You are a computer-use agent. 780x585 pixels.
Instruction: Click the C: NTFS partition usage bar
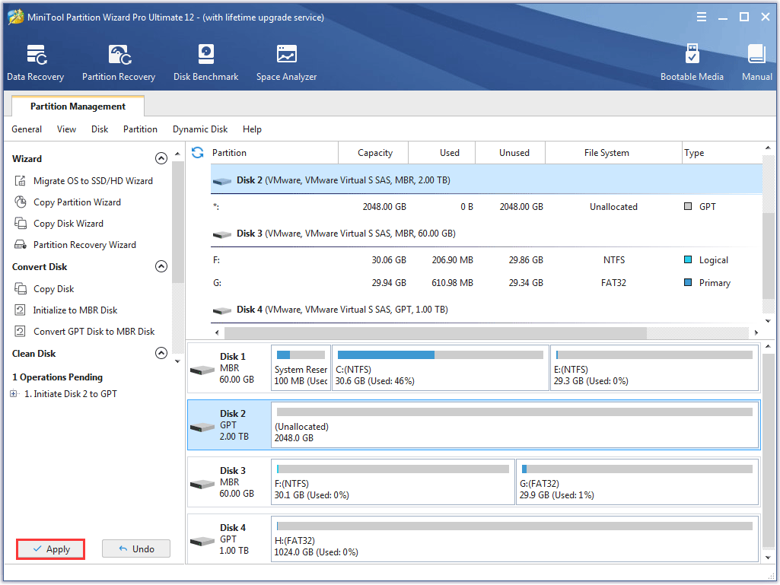441,354
